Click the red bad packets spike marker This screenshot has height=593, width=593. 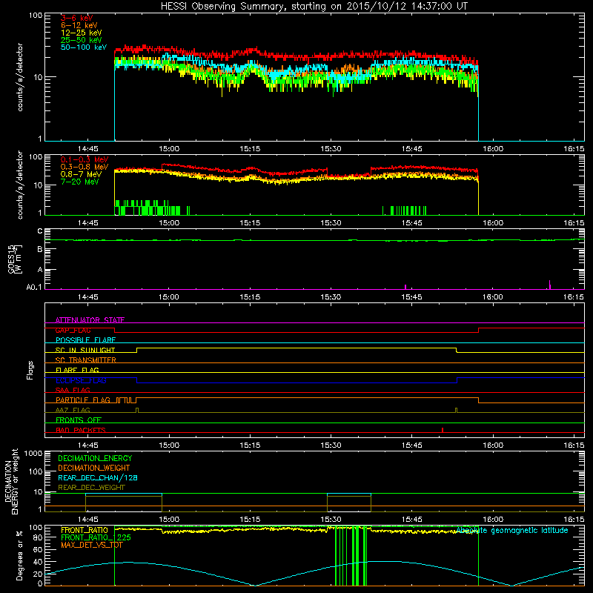(x=443, y=430)
